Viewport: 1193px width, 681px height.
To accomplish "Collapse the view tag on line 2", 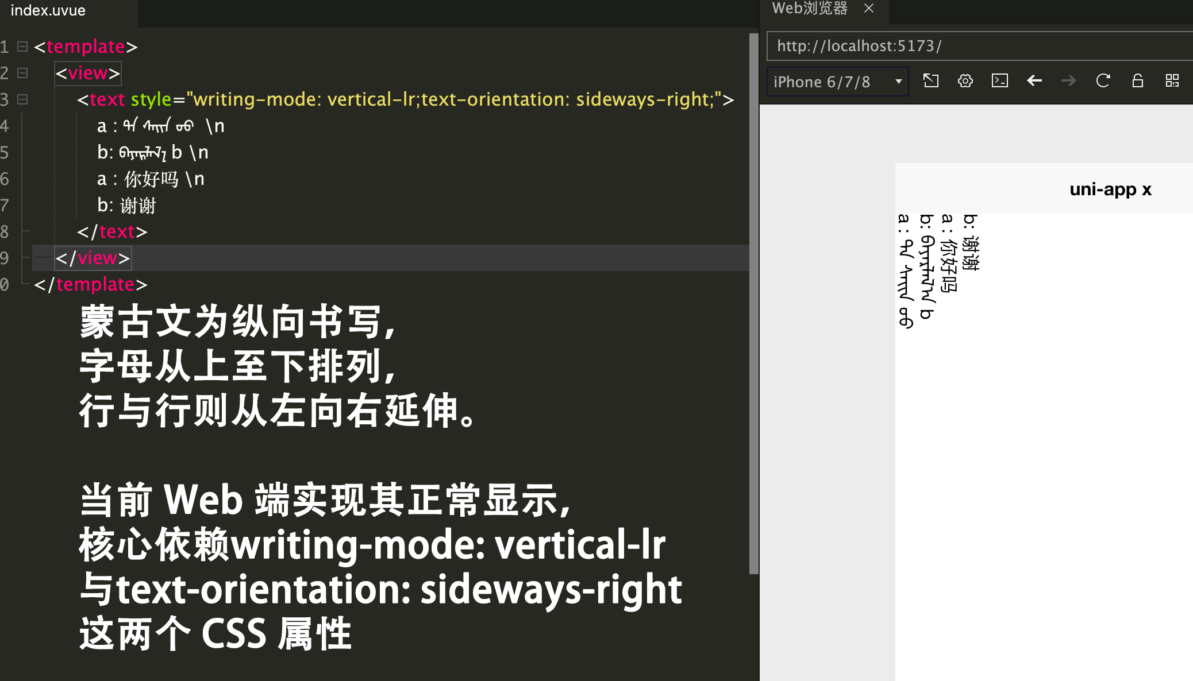I will (22, 73).
